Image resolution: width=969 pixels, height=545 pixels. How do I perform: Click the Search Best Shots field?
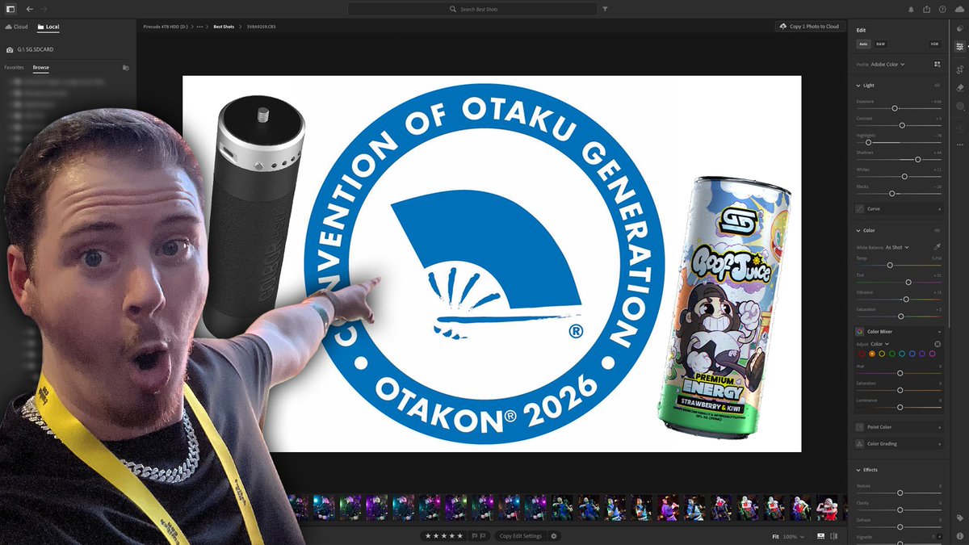point(474,9)
